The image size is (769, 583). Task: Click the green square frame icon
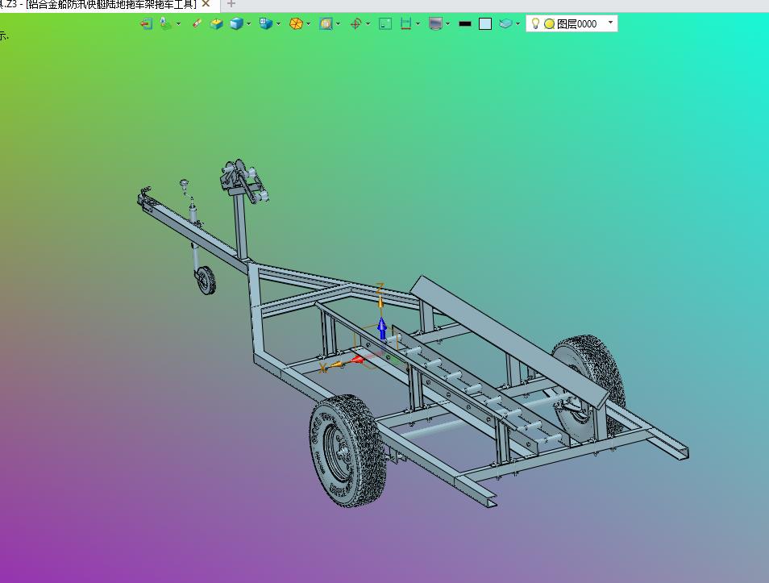click(x=385, y=23)
